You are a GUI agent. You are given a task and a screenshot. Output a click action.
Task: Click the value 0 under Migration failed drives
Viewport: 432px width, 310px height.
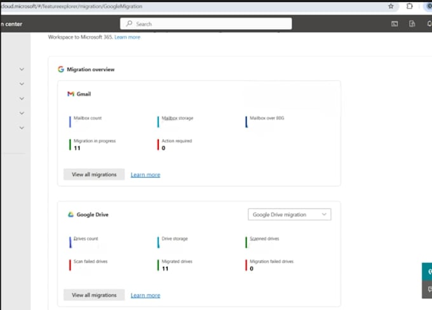point(252,269)
